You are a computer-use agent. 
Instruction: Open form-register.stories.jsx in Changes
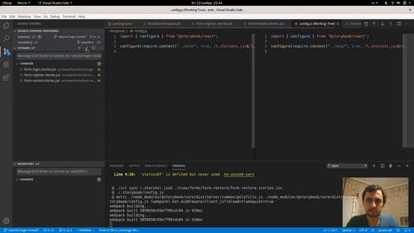[x=59, y=75]
